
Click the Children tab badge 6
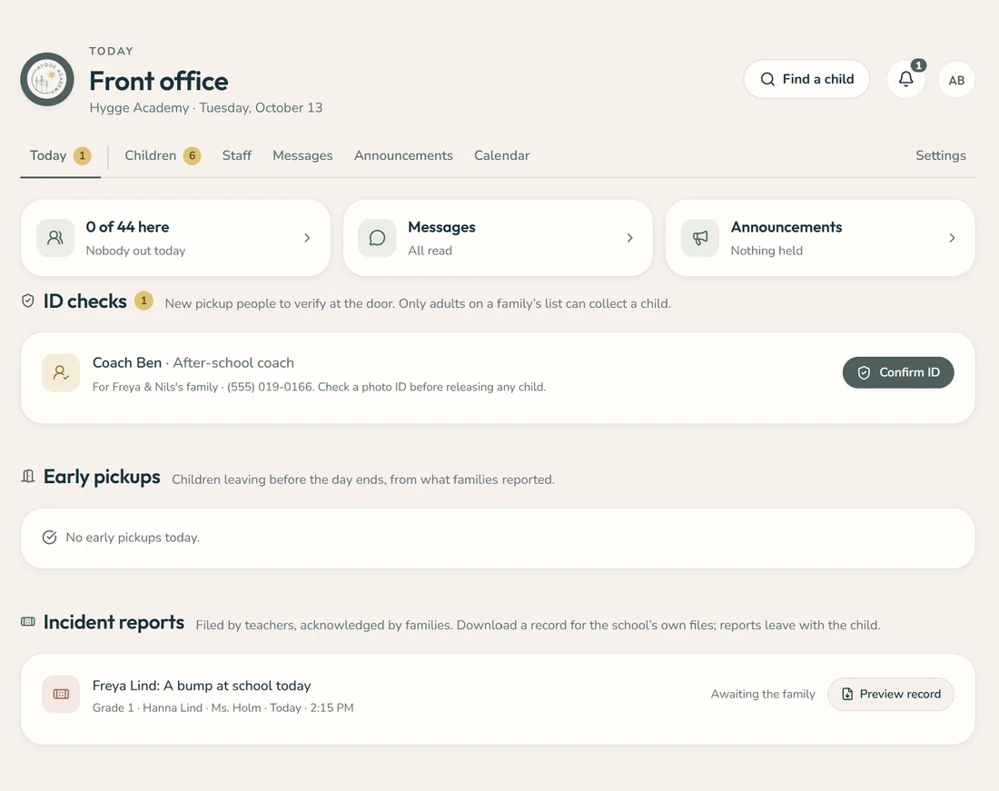(193, 155)
